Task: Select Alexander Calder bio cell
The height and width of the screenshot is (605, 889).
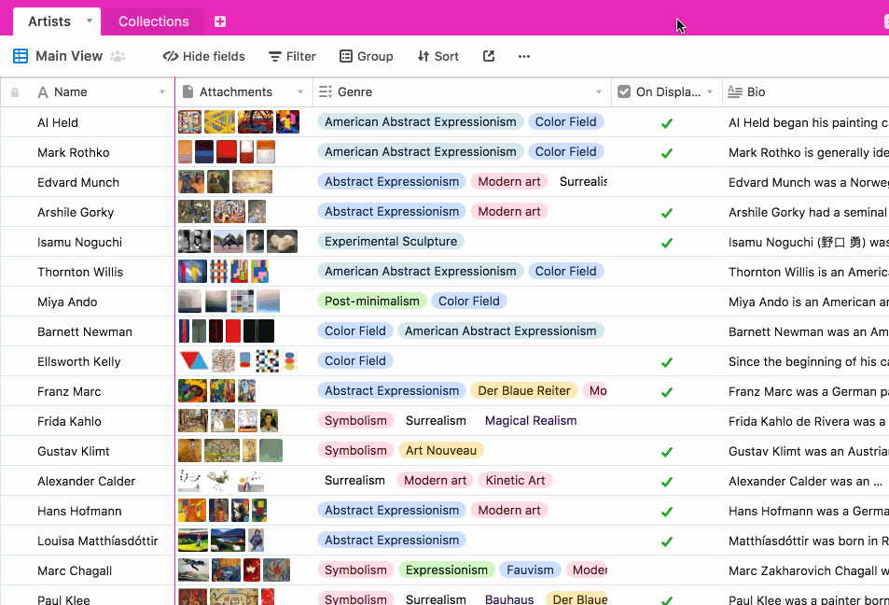Action: point(806,481)
